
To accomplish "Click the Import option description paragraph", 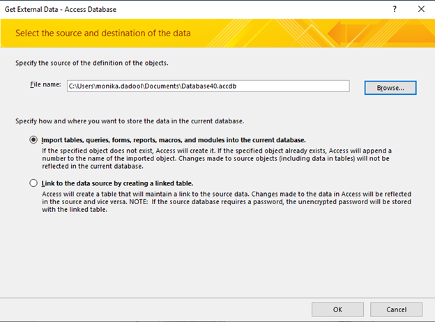I will 216,158.
